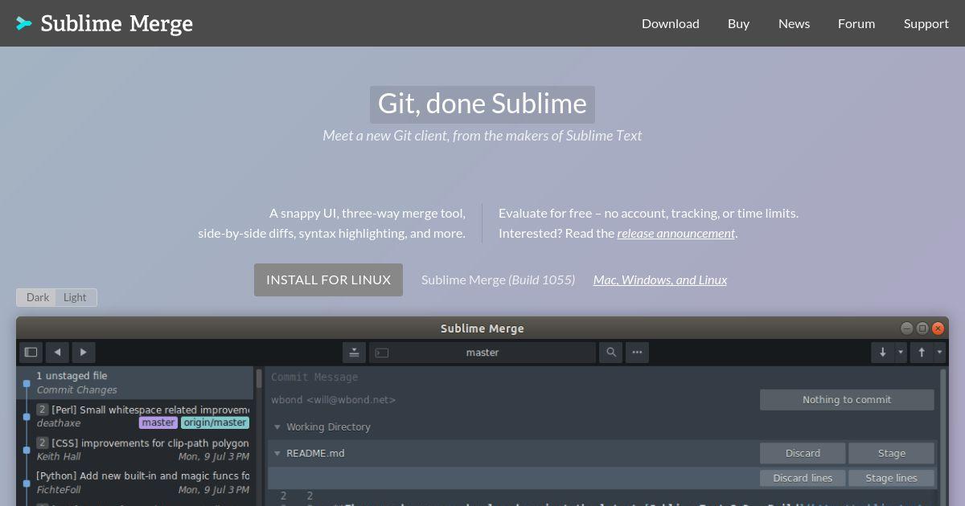Click the Sublime Merge logo icon
This screenshot has width=965, height=506.
[x=24, y=23]
